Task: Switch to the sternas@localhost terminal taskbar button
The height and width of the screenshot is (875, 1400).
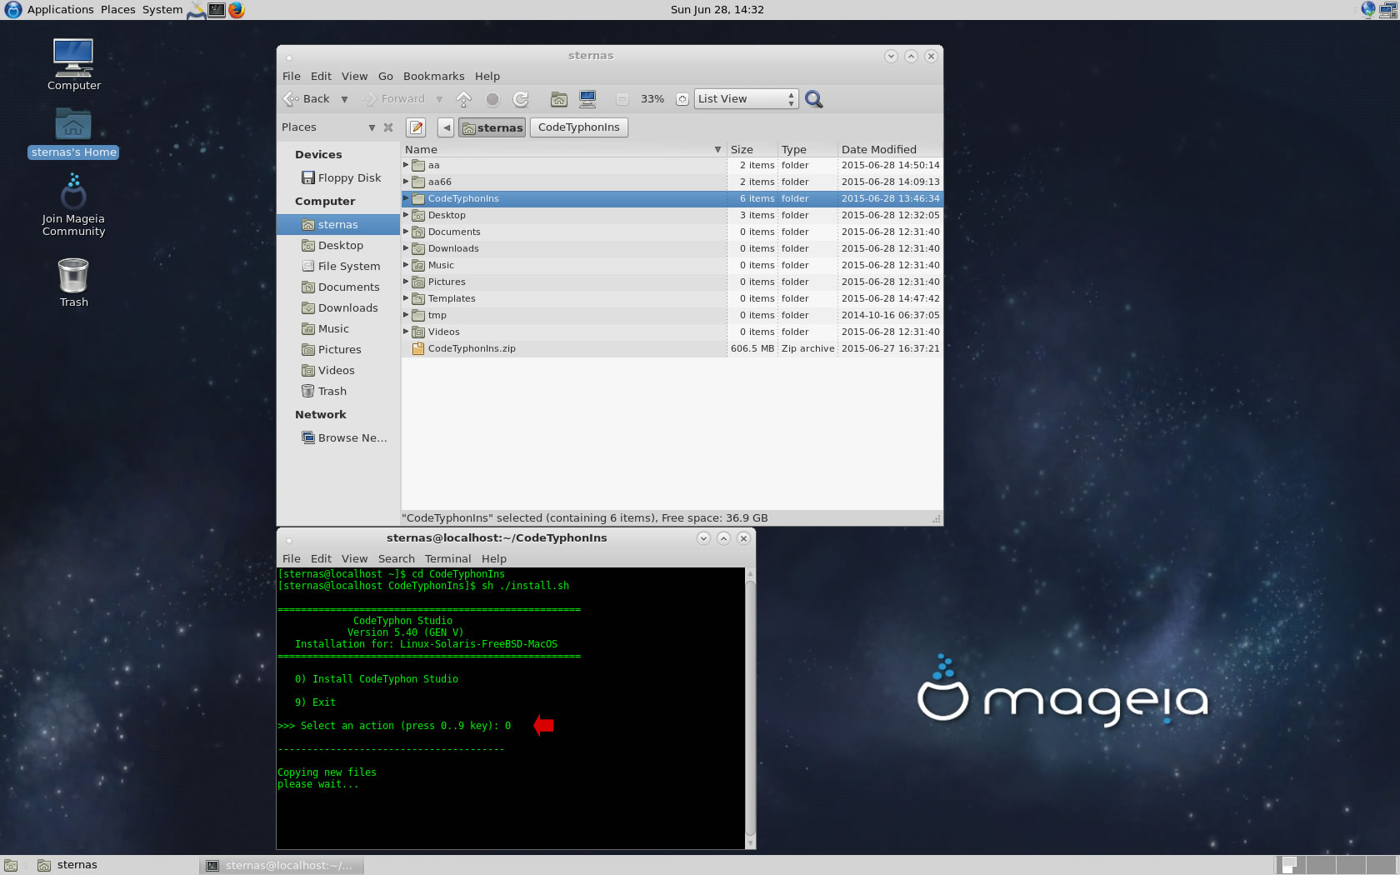Action: point(282,865)
